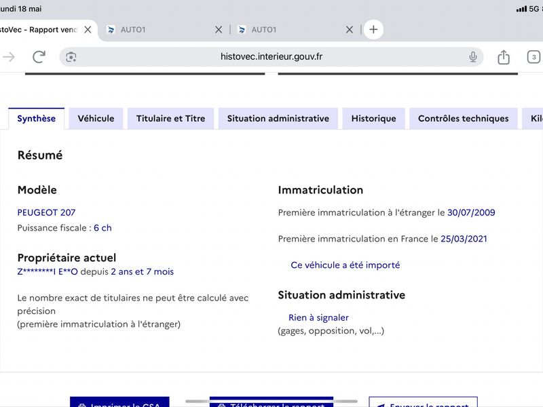Reload the page with the refresh icon
This screenshot has height=407, width=543.
tap(39, 57)
